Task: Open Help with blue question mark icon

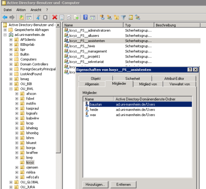Action: point(85,17)
